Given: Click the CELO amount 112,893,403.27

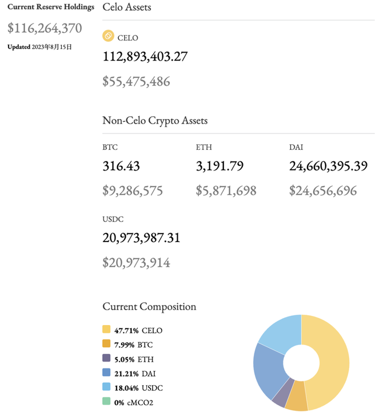Looking at the screenshot, I should click(x=145, y=57).
